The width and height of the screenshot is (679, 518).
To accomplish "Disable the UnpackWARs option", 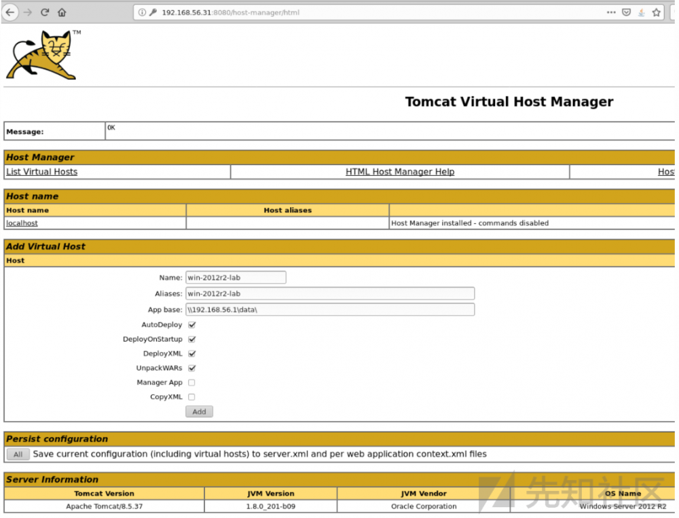I will (191, 368).
